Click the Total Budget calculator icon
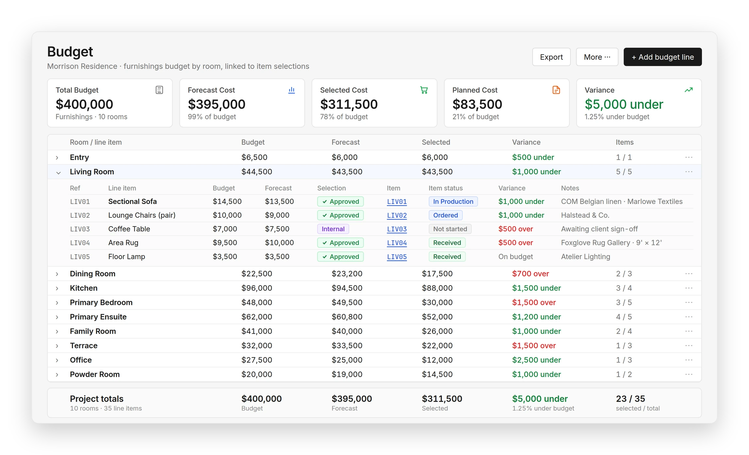This screenshot has width=749, height=455. pyautogui.click(x=159, y=90)
